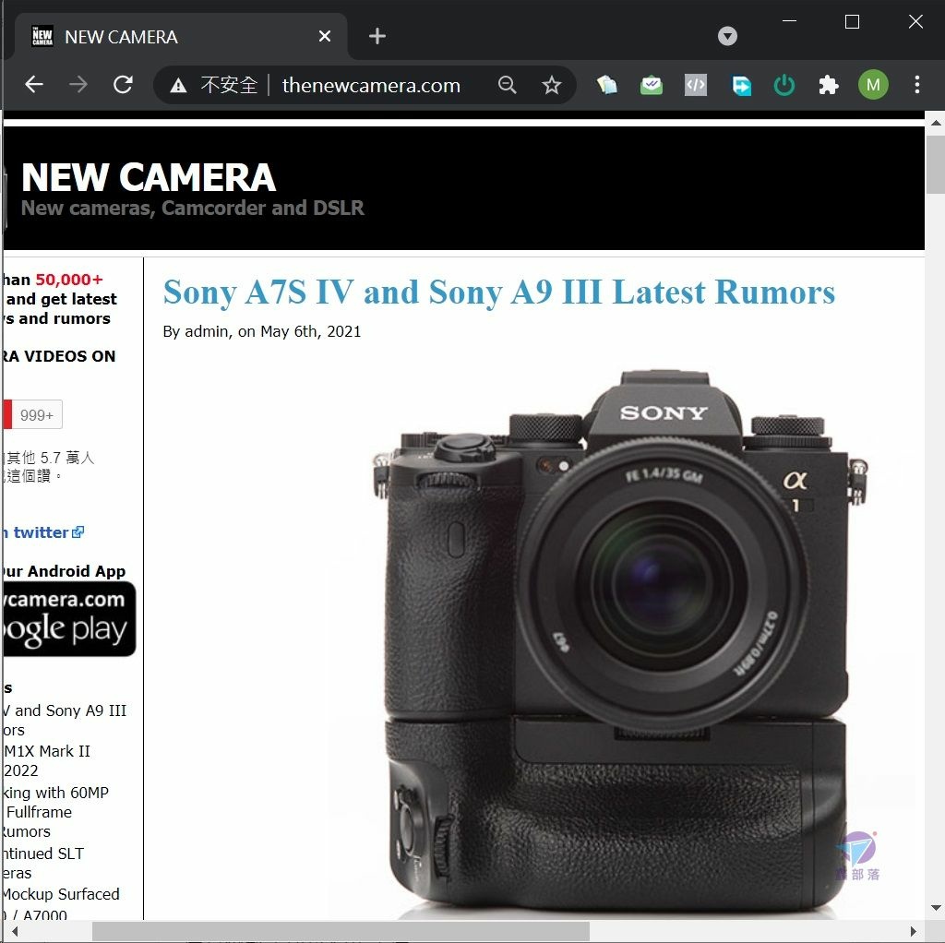This screenshot has width=945, height=943.
Task: Click the 999+ like counter
Action: tap(37, 414)
